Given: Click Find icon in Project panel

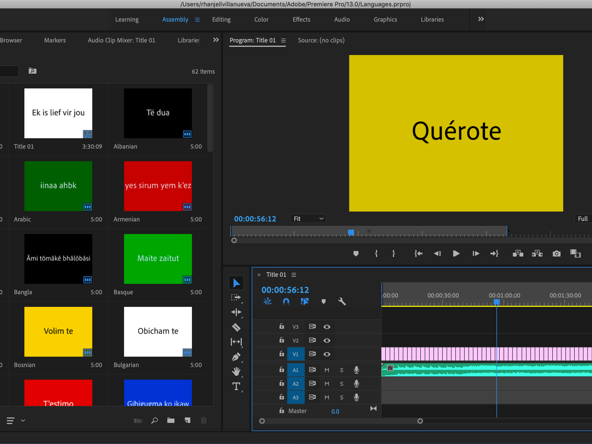Looking at the screenshot, I should (154, 420).
